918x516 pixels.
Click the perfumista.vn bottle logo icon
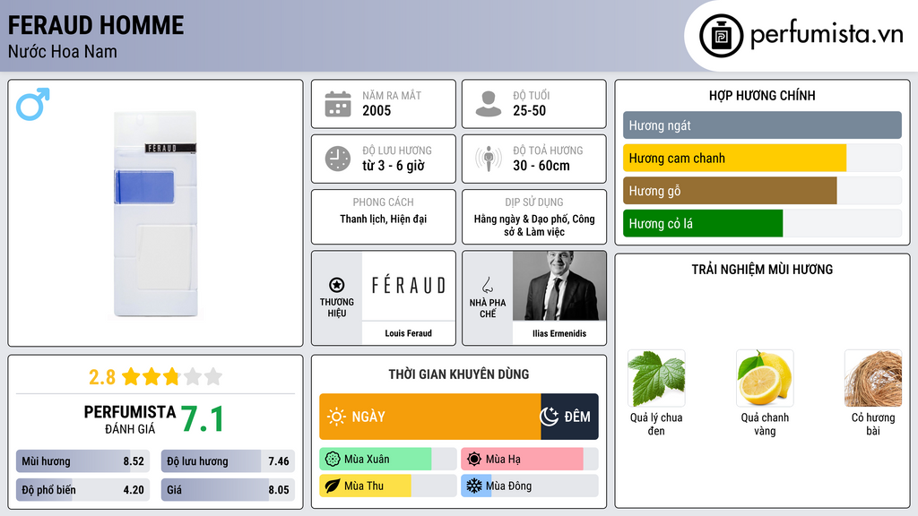click(x=721, y=36)
